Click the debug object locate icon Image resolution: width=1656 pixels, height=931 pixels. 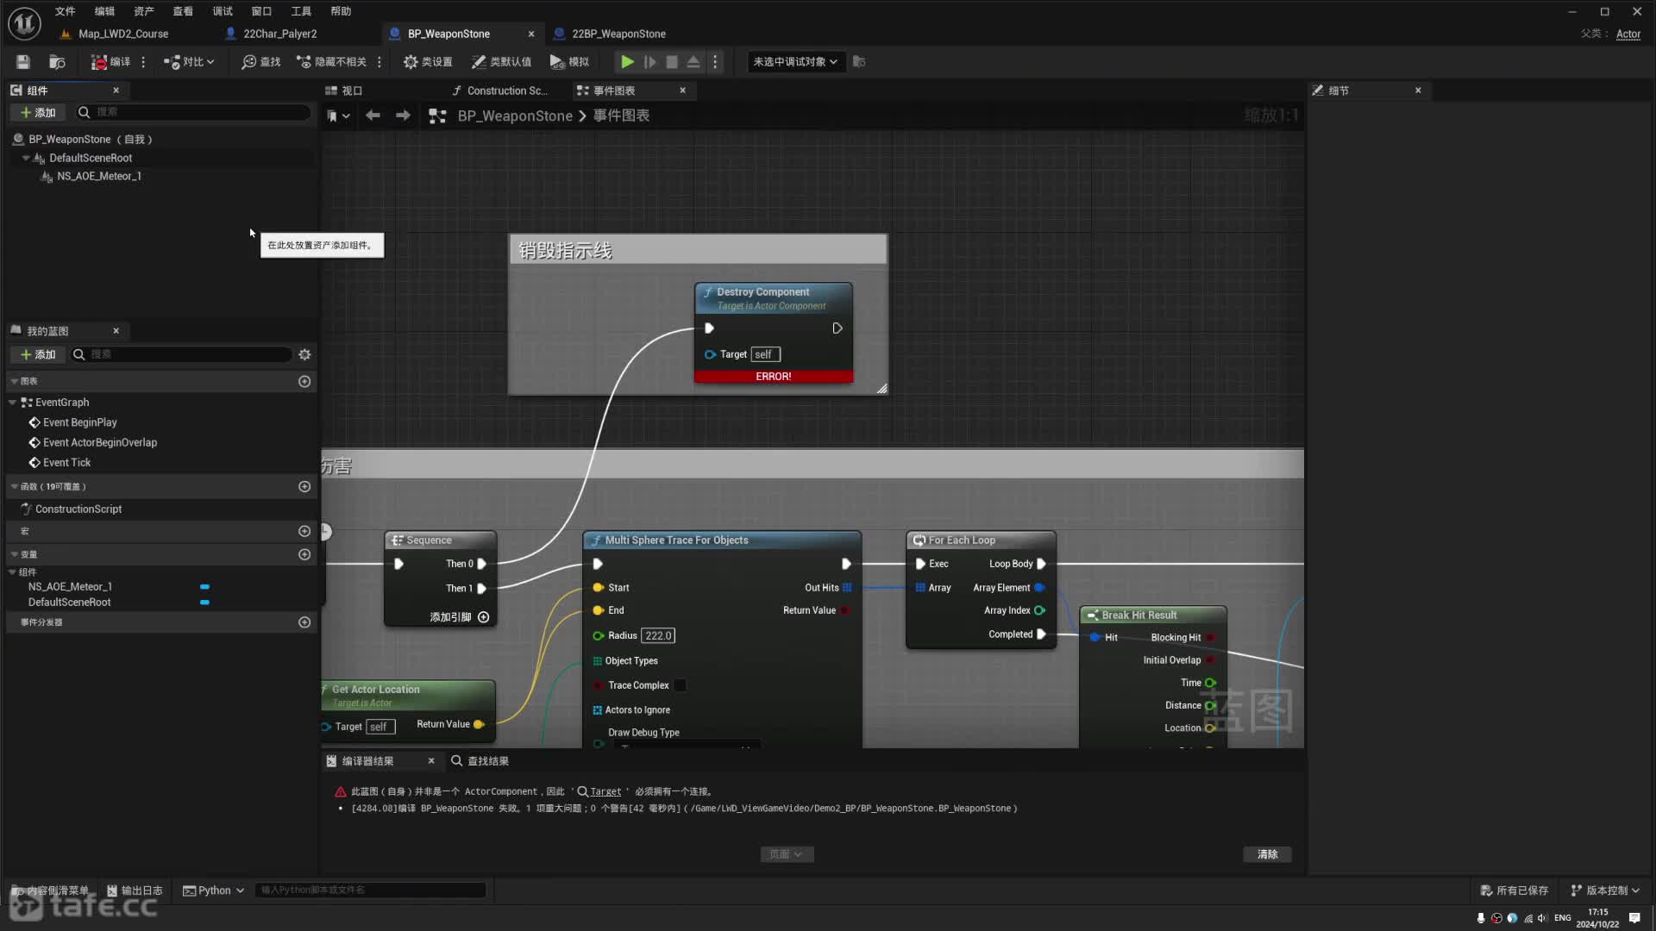859,62
